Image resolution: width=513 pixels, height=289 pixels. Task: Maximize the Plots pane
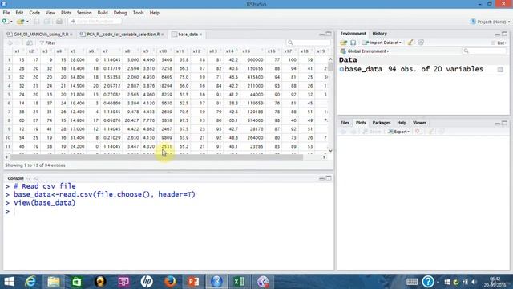(504, 123)
